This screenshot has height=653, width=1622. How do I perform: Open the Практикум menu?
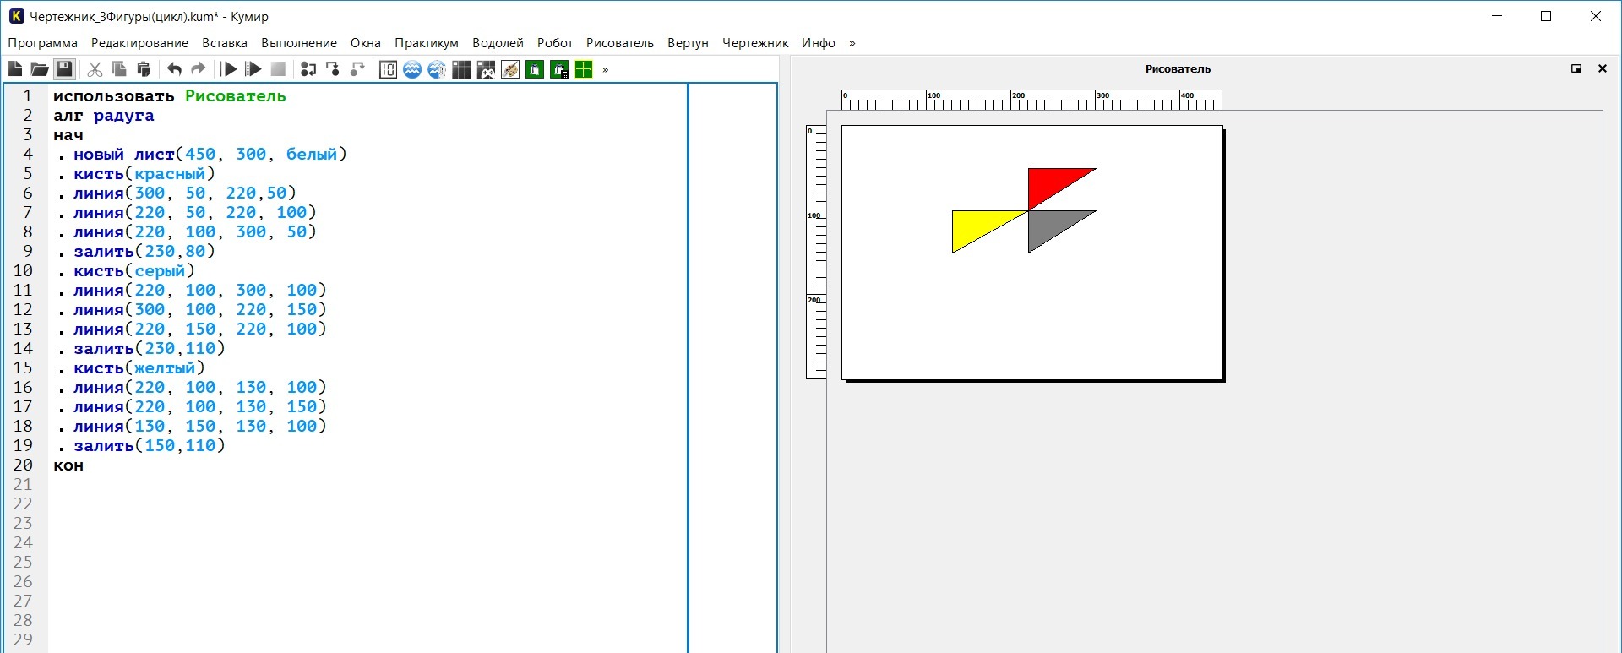427,43
